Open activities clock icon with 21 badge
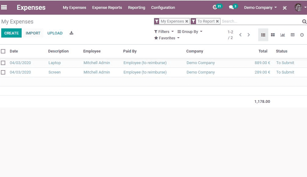The height and width of the screenshot is (177, 307). click(x=217, y=7)
